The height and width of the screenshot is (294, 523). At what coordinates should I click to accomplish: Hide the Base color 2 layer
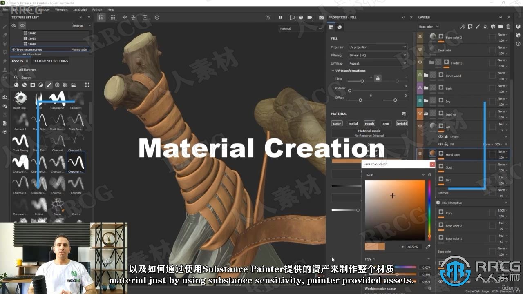[x=420, y=37]
